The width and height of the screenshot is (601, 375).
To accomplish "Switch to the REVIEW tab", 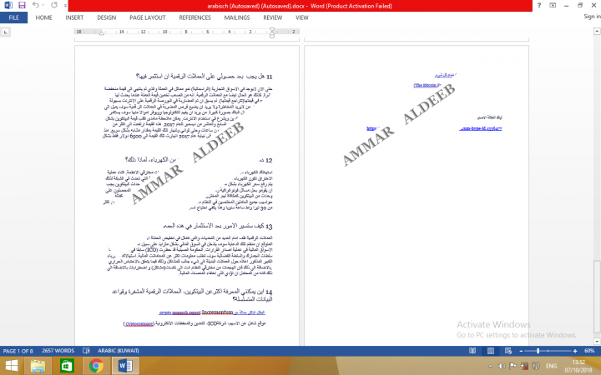I will (272, 17).
